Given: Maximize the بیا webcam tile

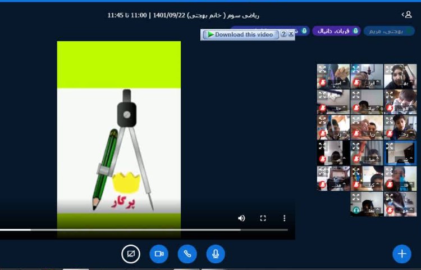Looking at the screenshot, I should coord(356,94).
